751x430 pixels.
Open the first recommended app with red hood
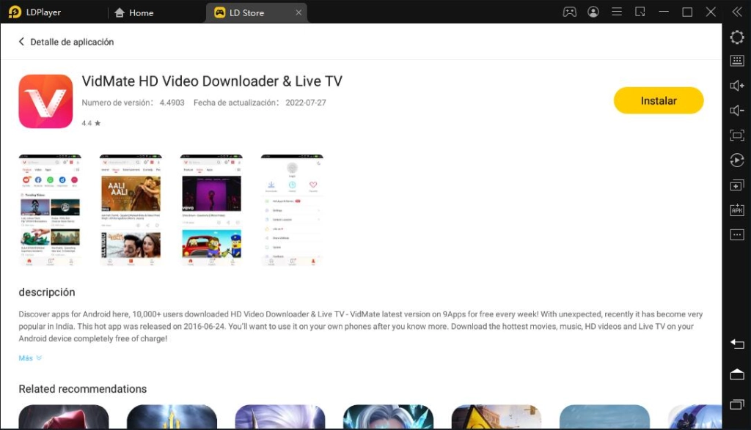(64, 417)
